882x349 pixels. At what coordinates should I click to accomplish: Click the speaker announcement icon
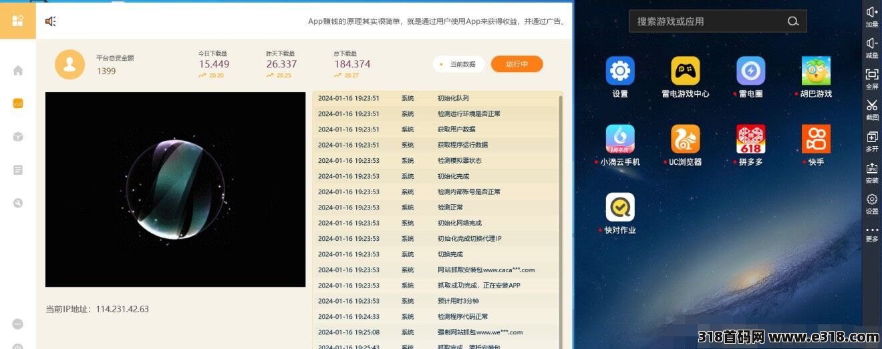tap(50, 21)
